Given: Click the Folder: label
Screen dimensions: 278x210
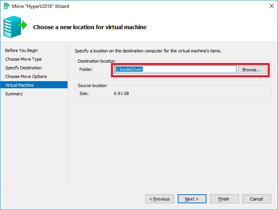Looking at the screenshot, I should point(86,69).
